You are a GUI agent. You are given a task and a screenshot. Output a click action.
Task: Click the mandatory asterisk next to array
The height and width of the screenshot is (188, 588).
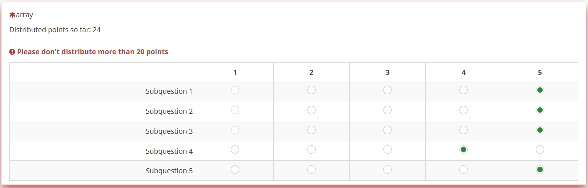[x=12, y=15]
